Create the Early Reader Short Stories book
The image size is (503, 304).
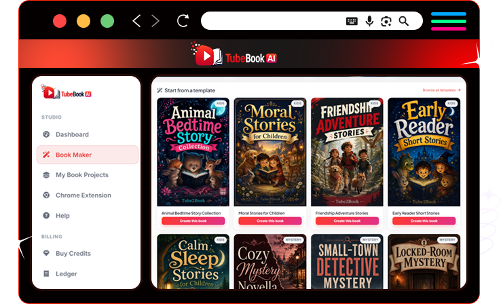pos(424,221)
